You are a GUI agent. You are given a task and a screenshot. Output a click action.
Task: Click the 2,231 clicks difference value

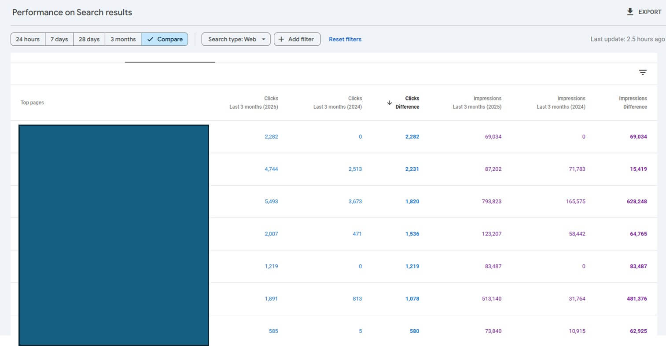click(x=412, y=169)
